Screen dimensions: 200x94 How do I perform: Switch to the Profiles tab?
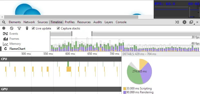[70, 22]
